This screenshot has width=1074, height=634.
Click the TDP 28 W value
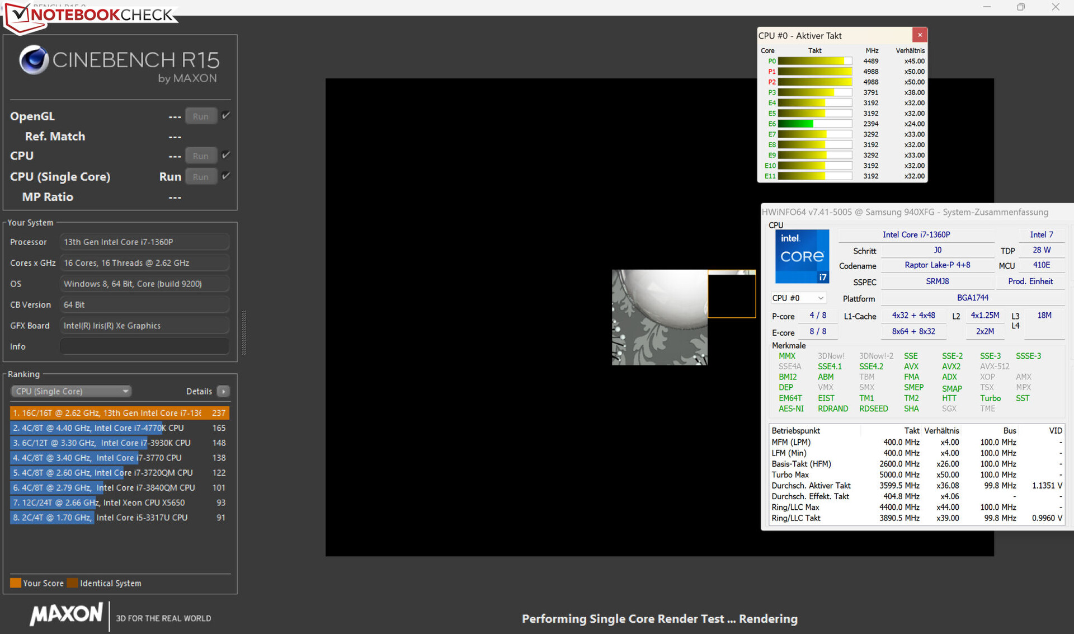(x=1042, y=250)
